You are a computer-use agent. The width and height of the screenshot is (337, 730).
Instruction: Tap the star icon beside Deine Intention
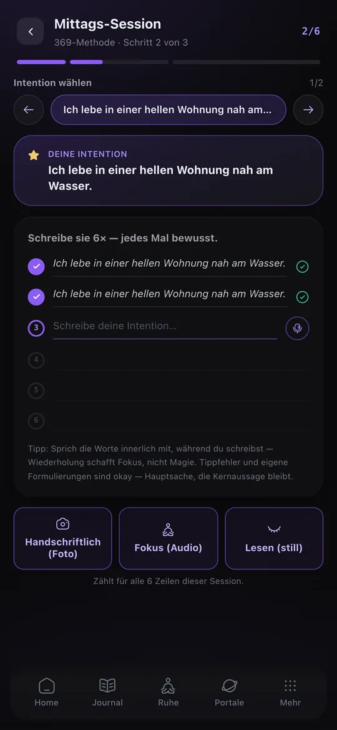tap(34, 155)
